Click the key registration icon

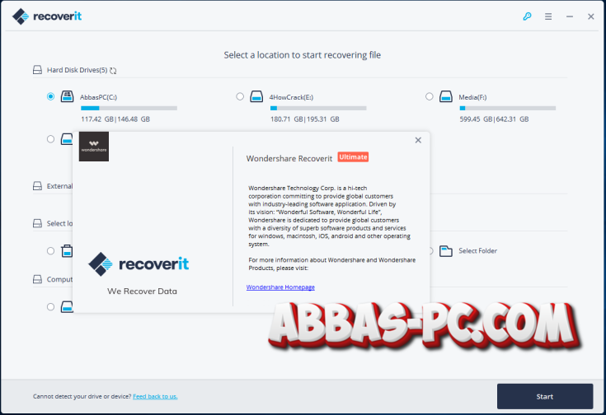(527, 16)
